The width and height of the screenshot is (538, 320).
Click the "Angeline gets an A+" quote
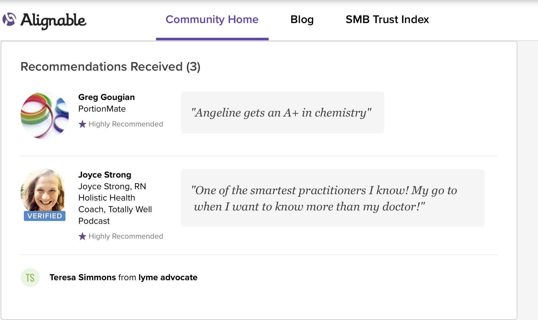282,112
